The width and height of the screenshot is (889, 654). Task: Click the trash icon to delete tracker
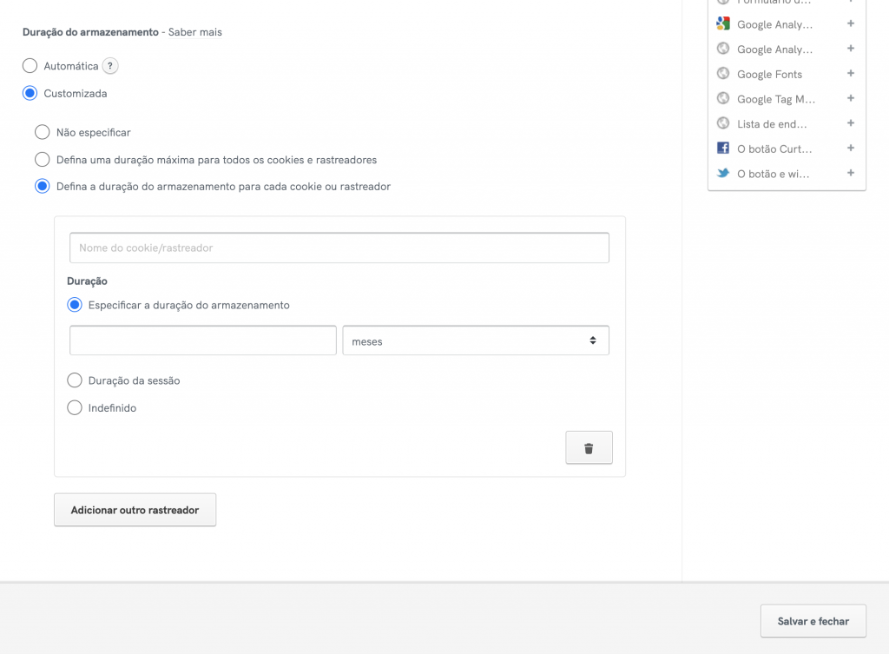589,448
